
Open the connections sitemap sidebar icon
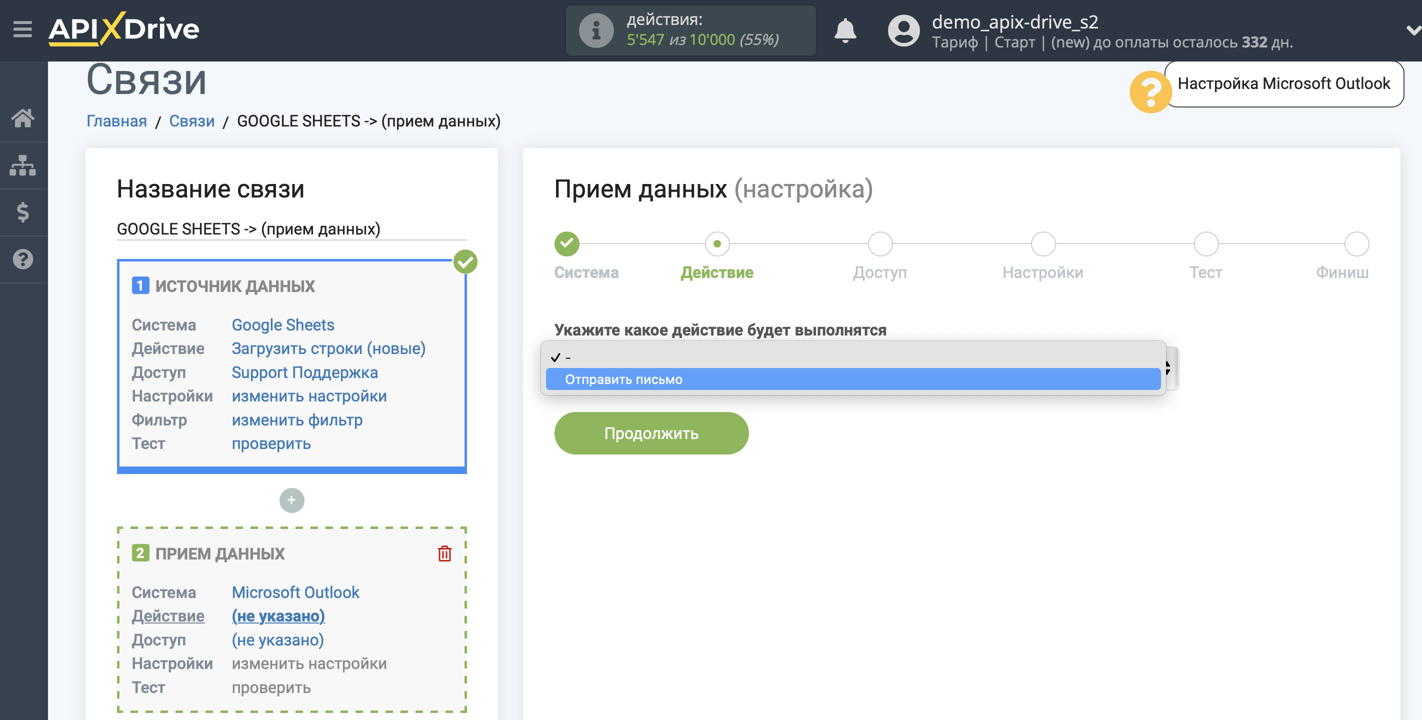[x=22, y=165]
